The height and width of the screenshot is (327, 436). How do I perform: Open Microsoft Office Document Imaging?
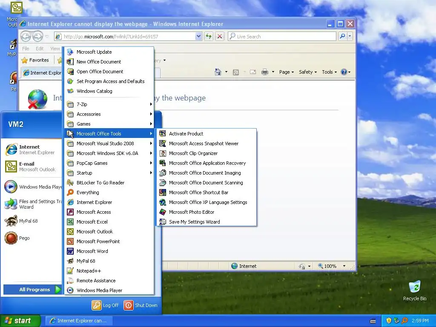click(x=207, y=173)
